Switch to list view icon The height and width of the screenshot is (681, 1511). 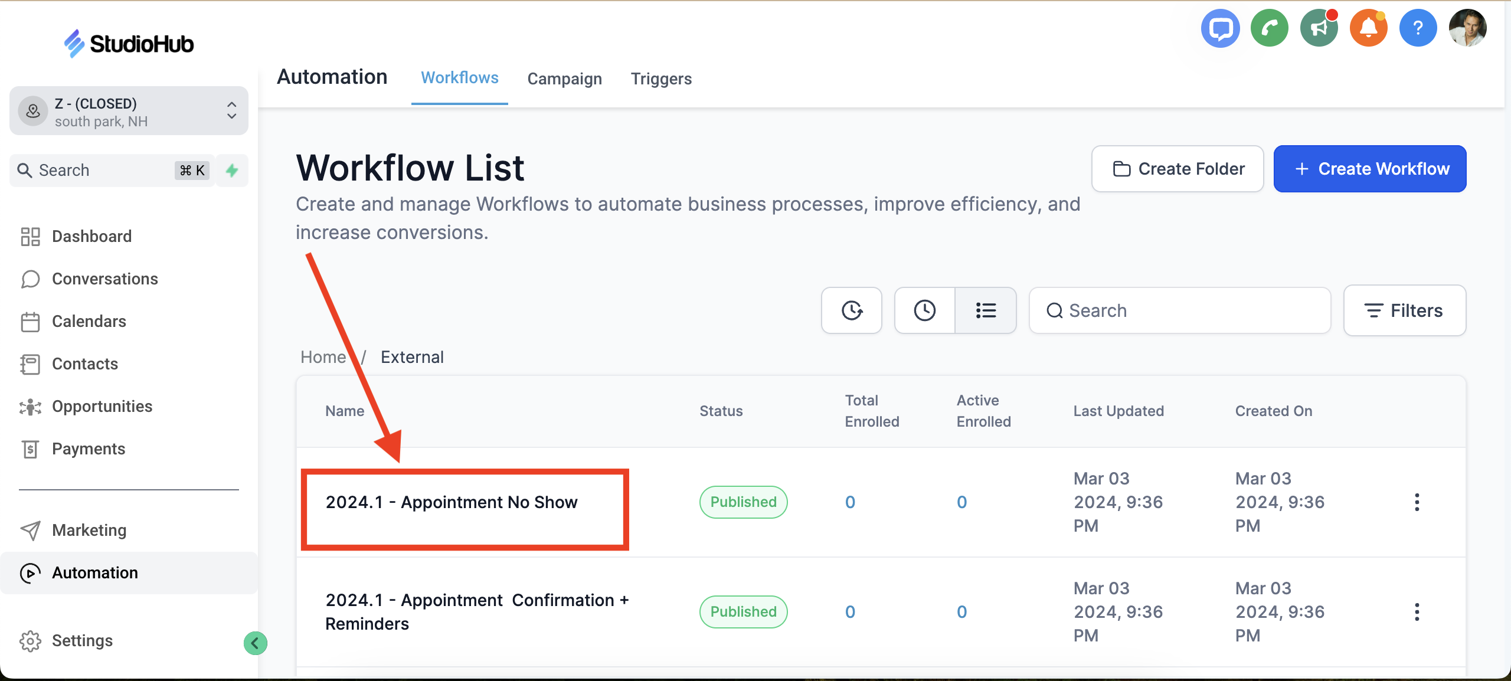pyautogui.click(x=986, y=310)
